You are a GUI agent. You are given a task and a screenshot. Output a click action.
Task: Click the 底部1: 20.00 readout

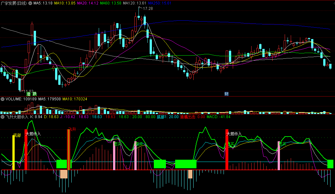[168, 117]
